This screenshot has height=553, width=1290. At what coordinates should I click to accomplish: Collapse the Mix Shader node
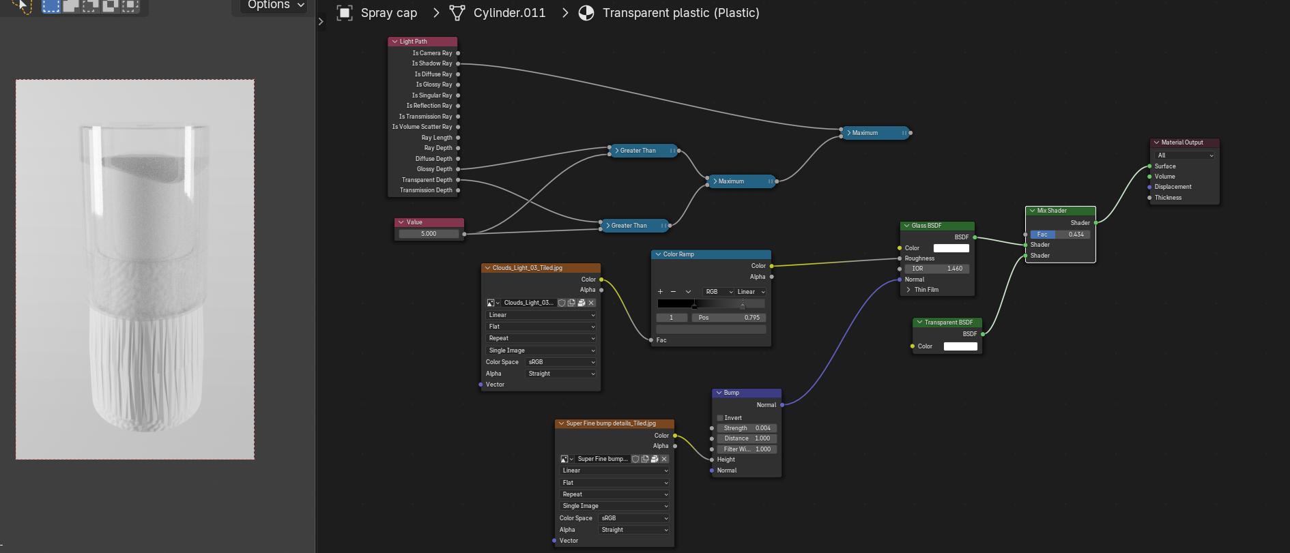(x=1032, y=211)
